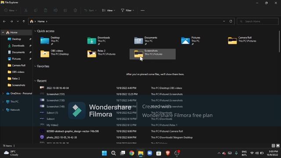Screen dimensions: 281x158
Task: Select recent file Screenshot (151)
Action: click(x=56, y=94)
